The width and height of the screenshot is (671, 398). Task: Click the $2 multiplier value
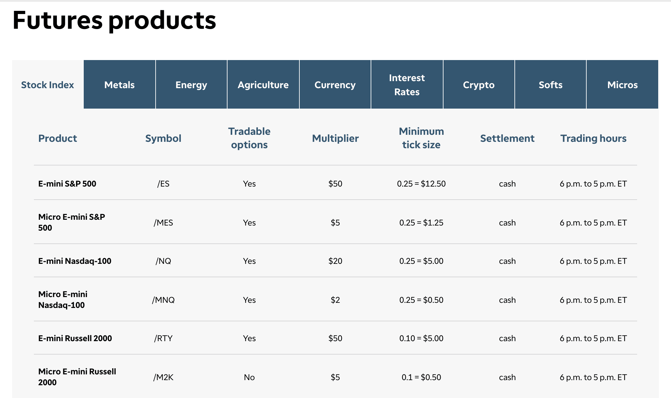[335, 300]
